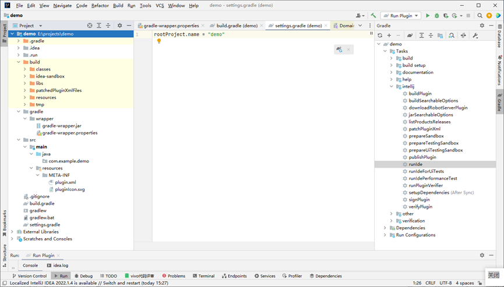Start debugging with the bug icon
504x287 pixels.
(x=436, y=15)
